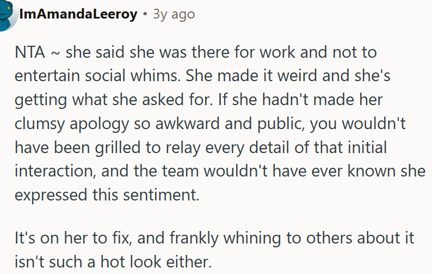Click the phrase 'It's on her to fix'
The height and width of the screenshot is (274, 432).
point(72,238)
